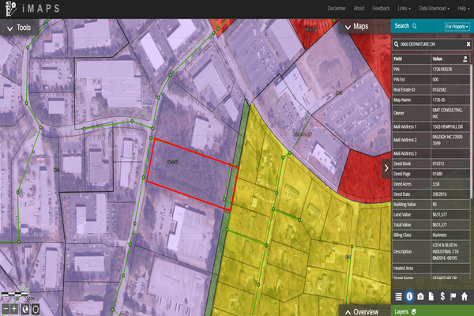Click the Disclaimer link
474x316 pixels.
337,8
